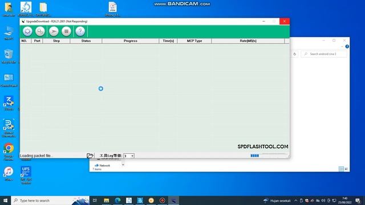
Task: Click the Status column header
Action: 86,41
